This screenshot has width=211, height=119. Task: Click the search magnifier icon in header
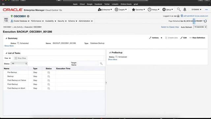click(179, 9)
